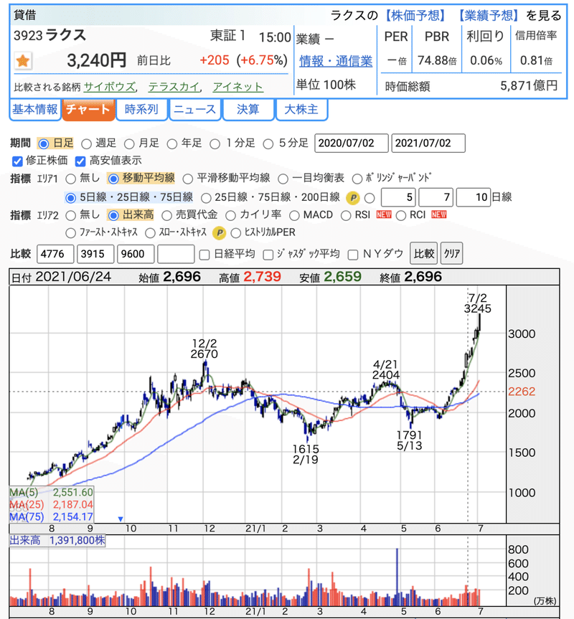Click the empty fourth comparison code field
574x619 pixels.
[176, 254]
